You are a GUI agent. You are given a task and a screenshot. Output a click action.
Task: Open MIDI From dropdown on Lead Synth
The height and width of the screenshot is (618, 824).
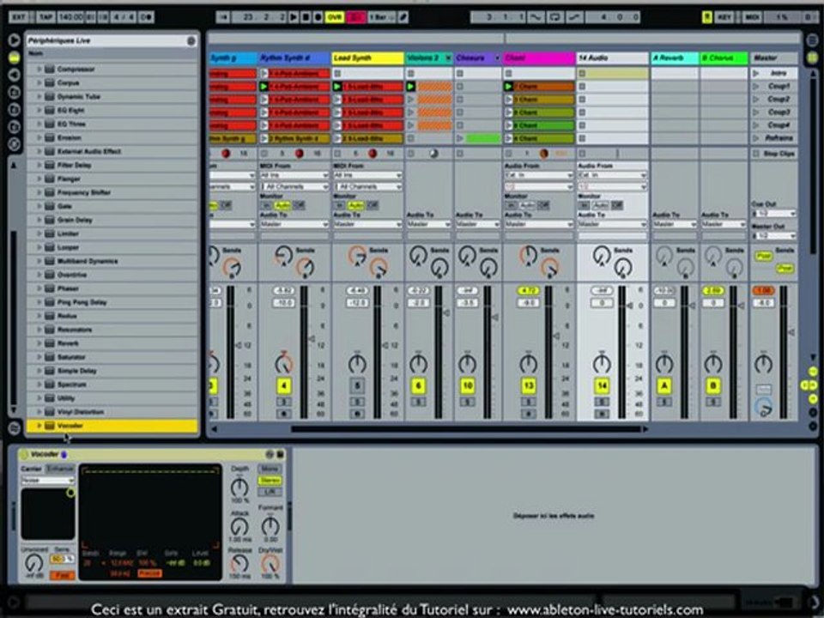pos(367,175)
